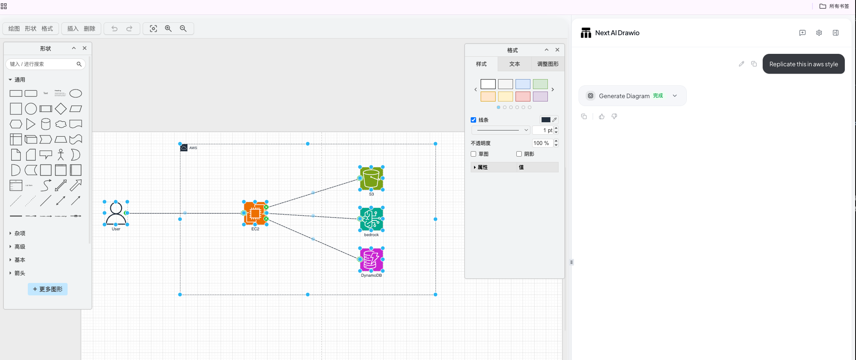This screenshot has width=856, height=360.
Task: Open the line style dropdown
Action: [501, 130]
